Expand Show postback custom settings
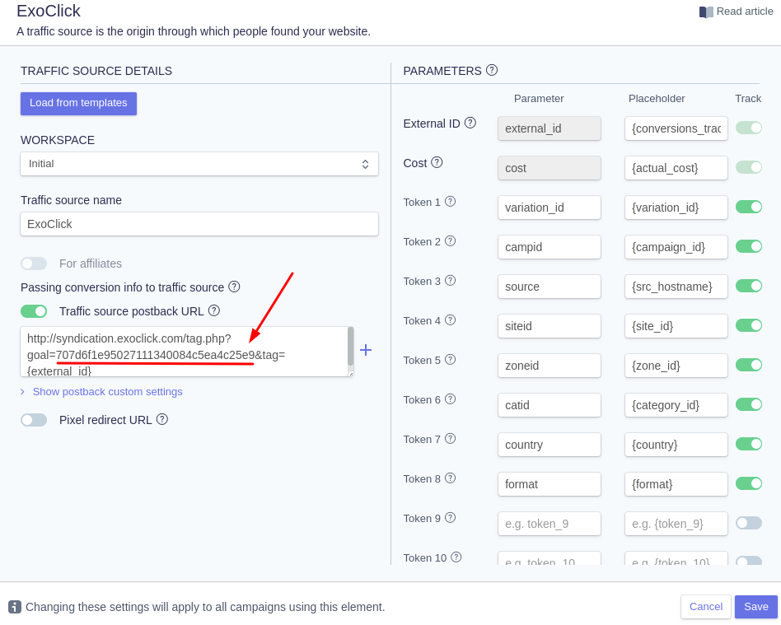The width and height of the screenshot is (781, 625). [x=107, y=392]
